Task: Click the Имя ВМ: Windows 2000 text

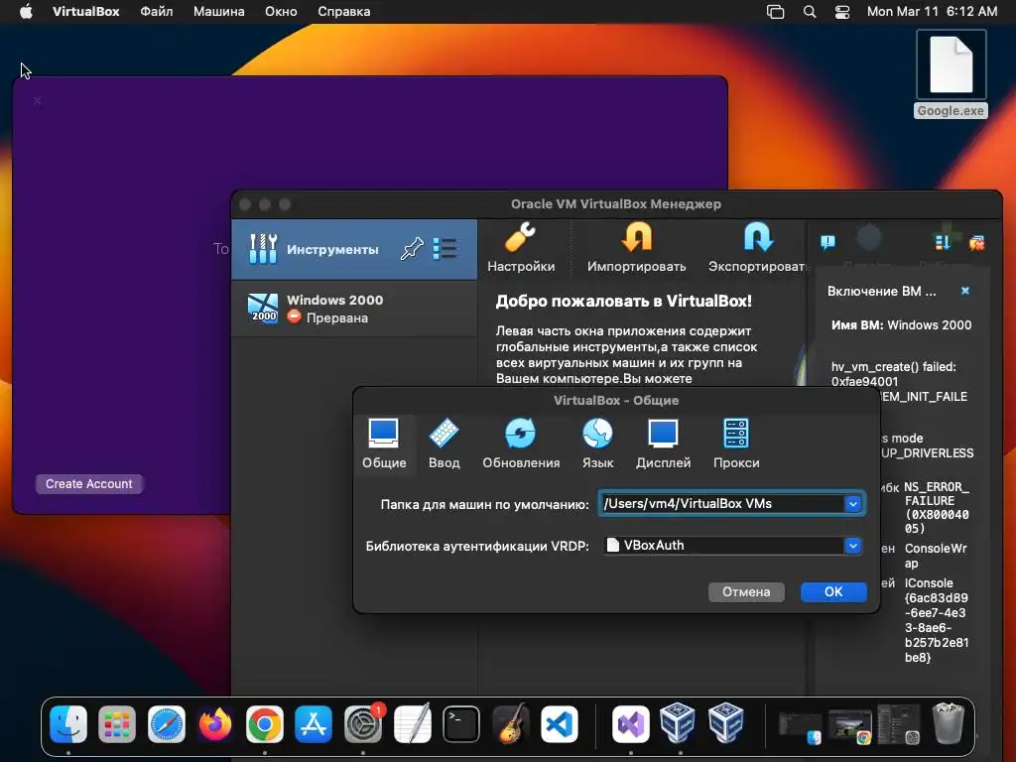Action: click(901, 325)
